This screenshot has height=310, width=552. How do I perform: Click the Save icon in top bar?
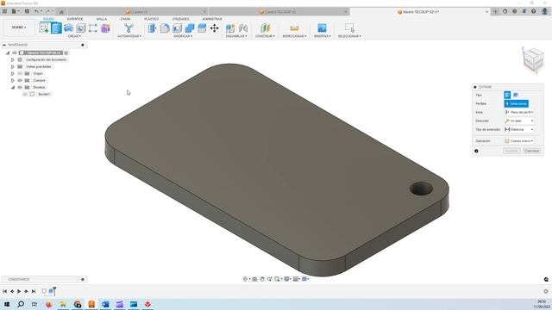27,11
